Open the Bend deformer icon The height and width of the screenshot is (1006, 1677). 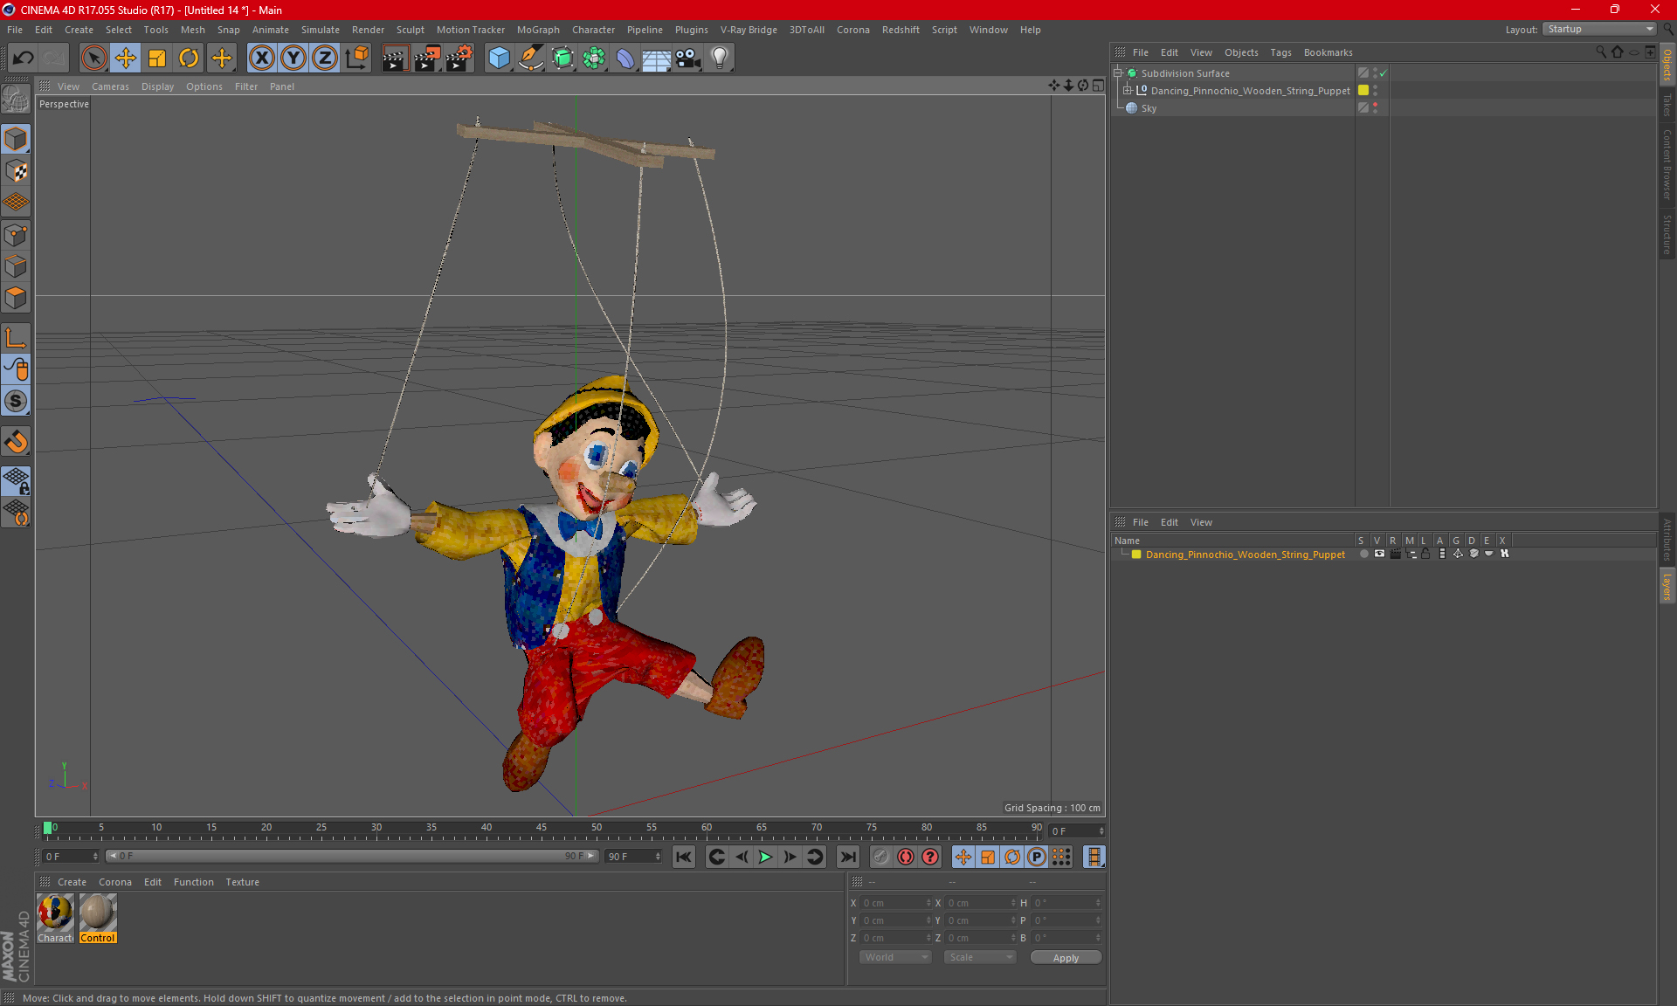point(625,59)
